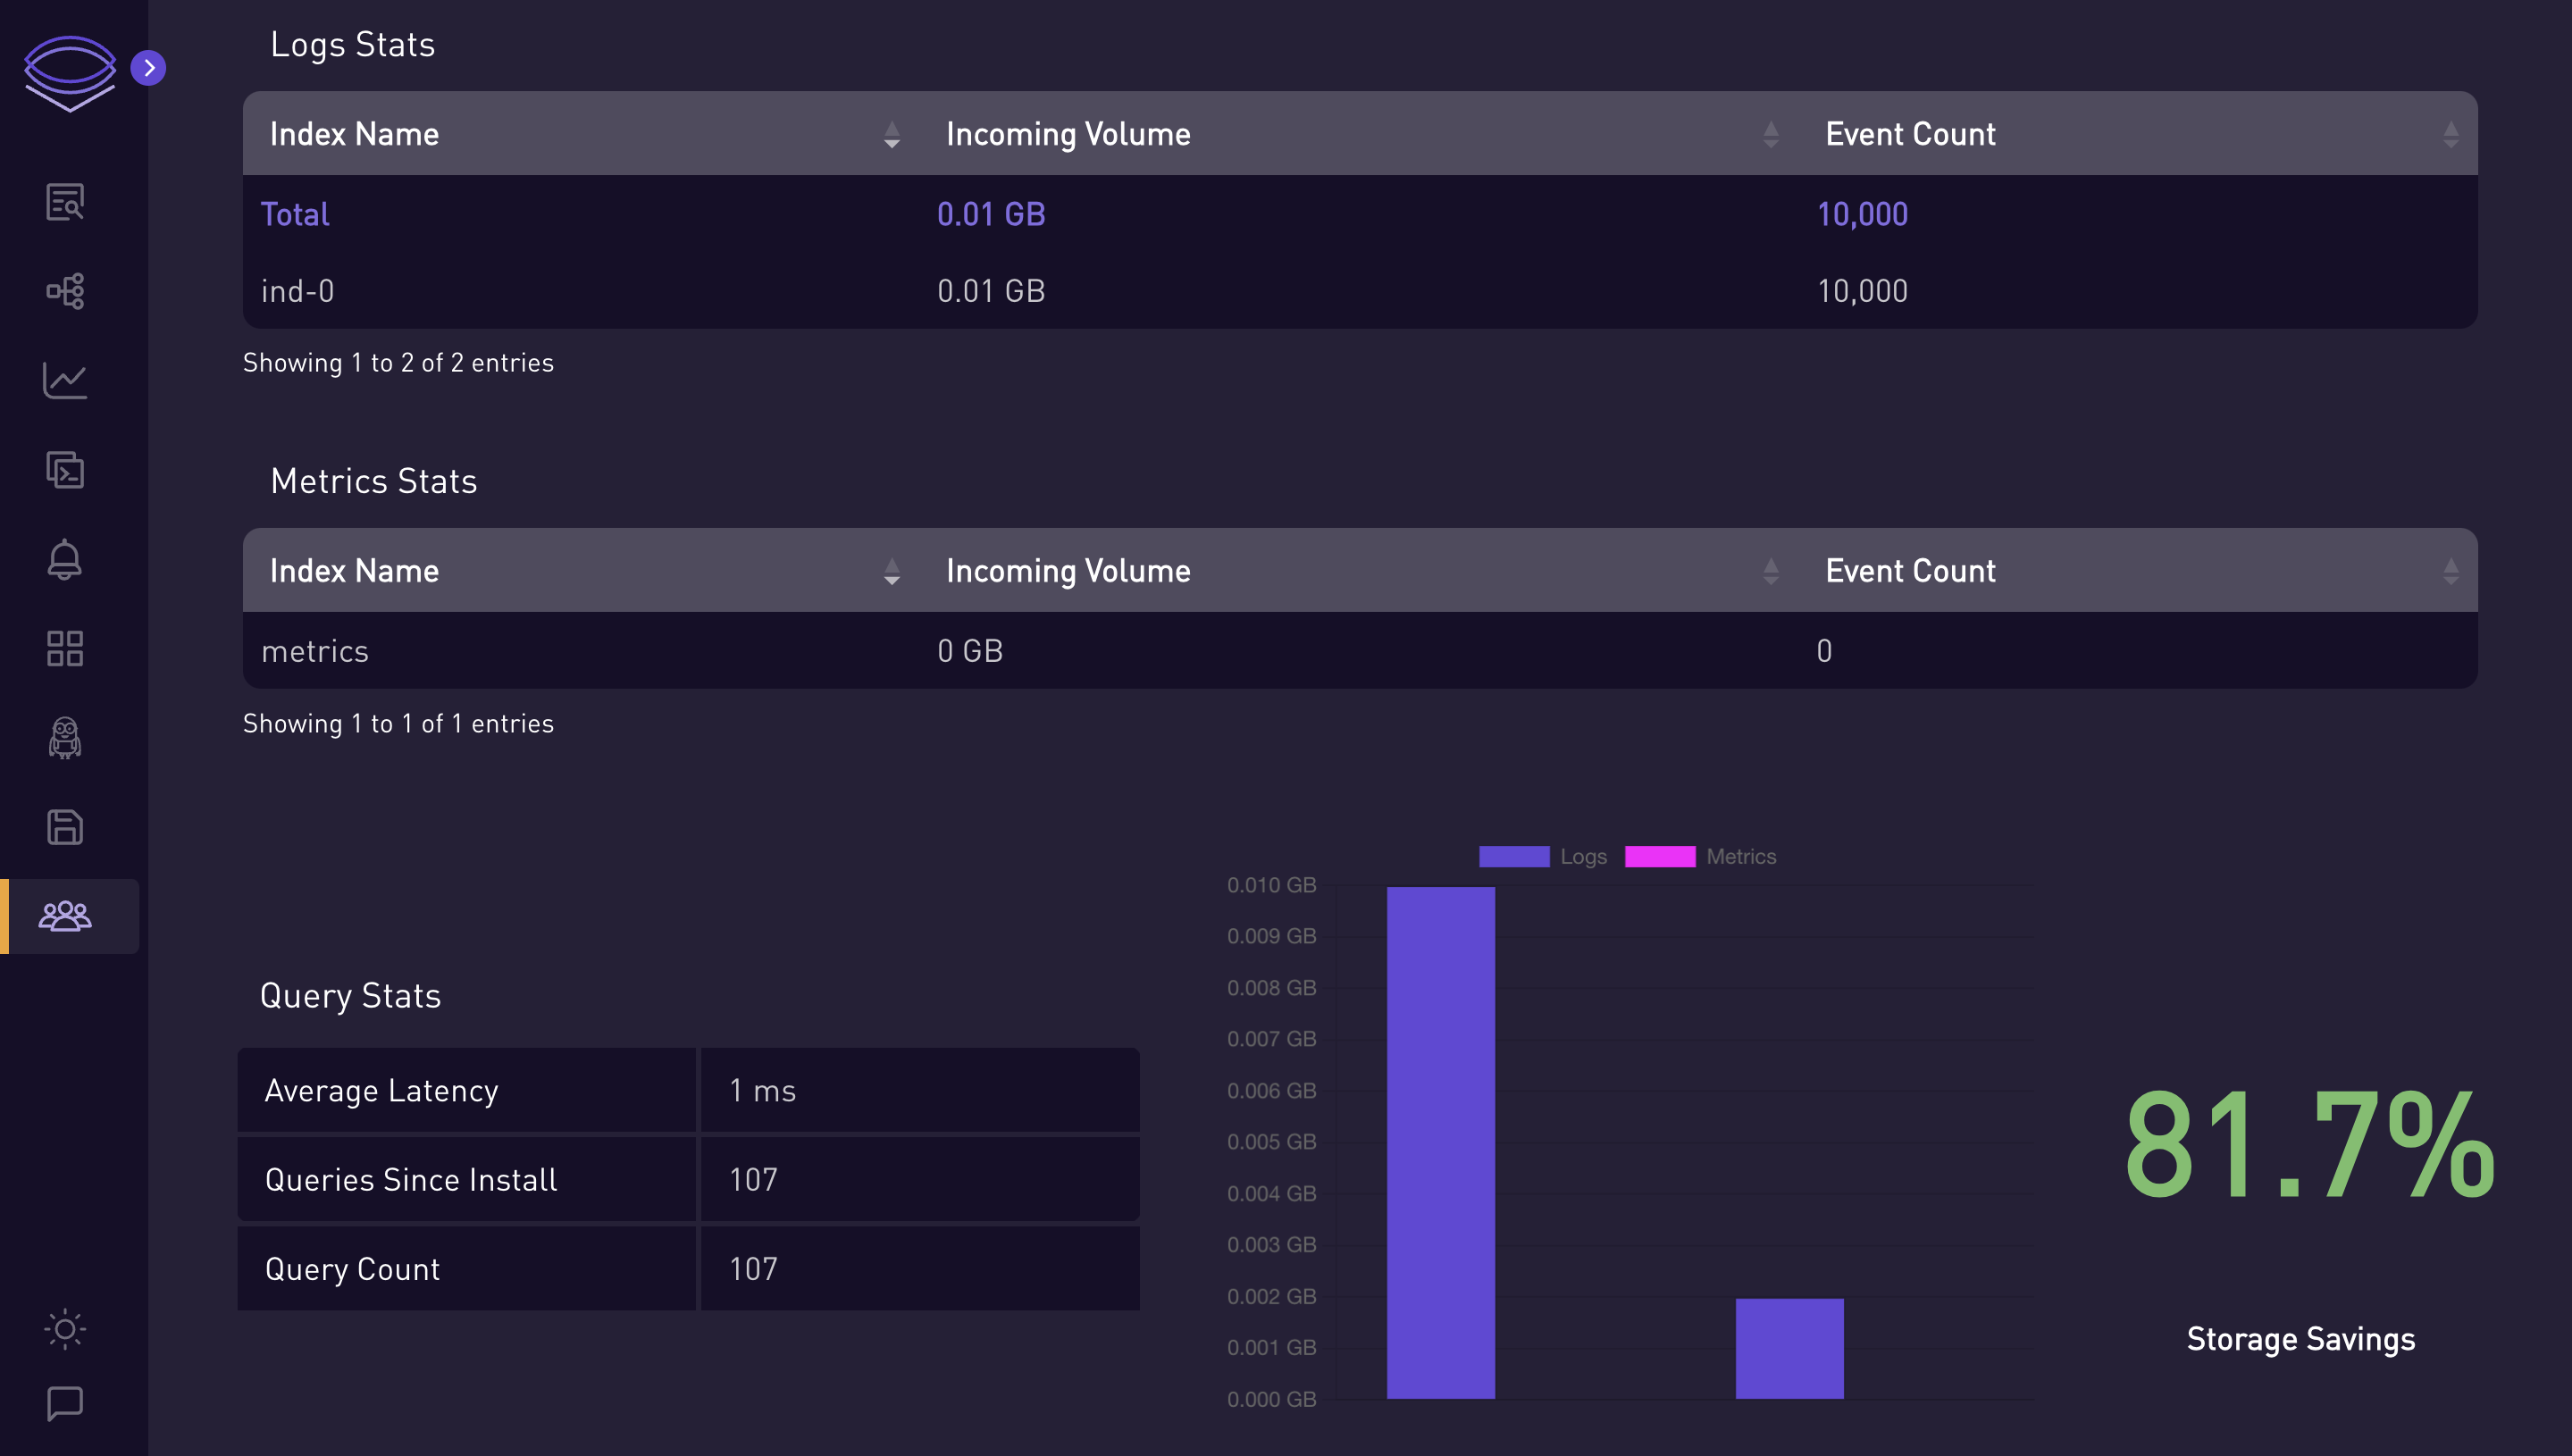Open the feedback chat bubble icon

coord(65,1403)
